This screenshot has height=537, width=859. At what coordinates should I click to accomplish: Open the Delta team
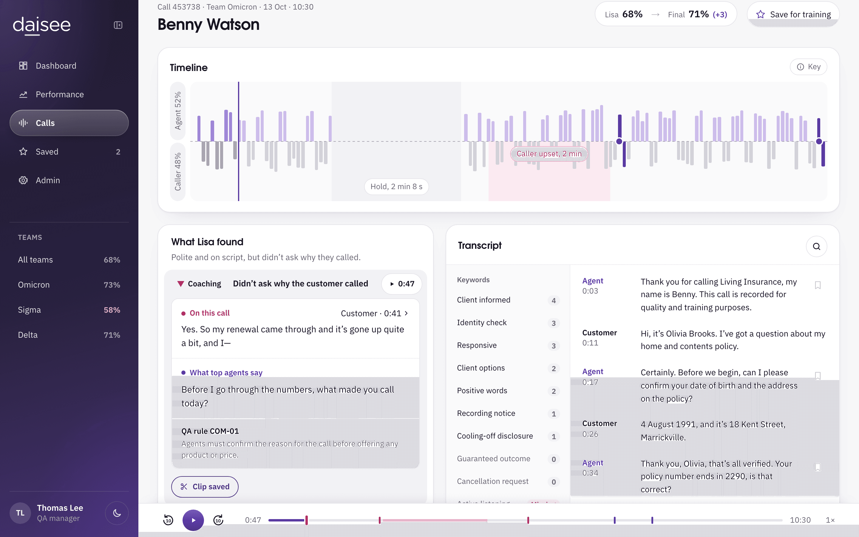coord(69,335)
